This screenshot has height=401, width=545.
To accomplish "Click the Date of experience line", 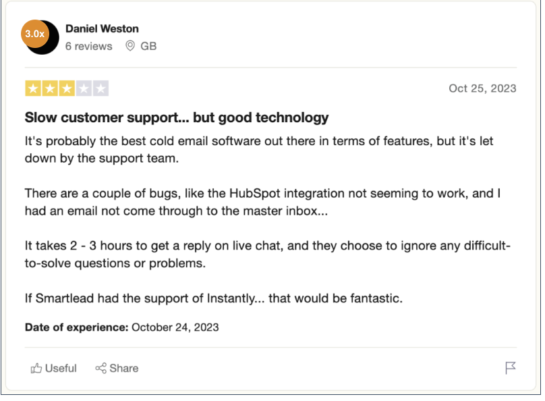I will pos(121,327).
